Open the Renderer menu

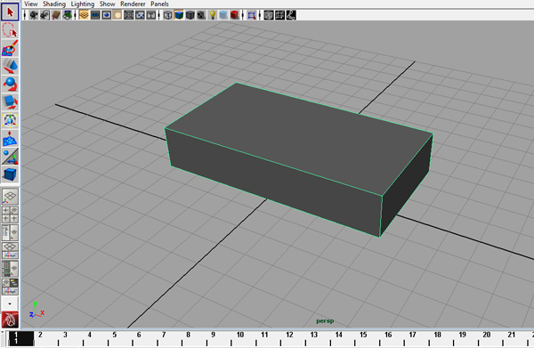133,4
